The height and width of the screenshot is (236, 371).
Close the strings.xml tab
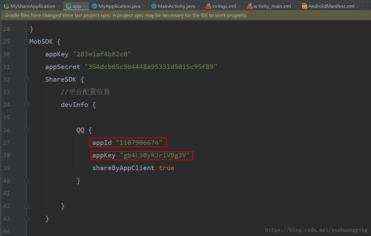tap(240, 6)
